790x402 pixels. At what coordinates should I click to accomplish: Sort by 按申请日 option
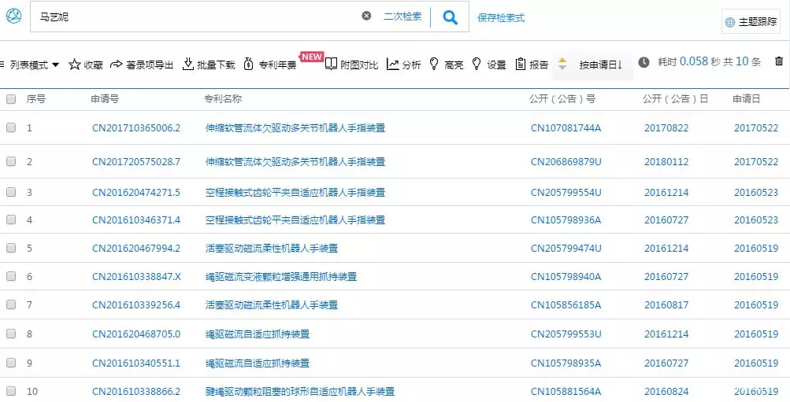pos(600,65)
